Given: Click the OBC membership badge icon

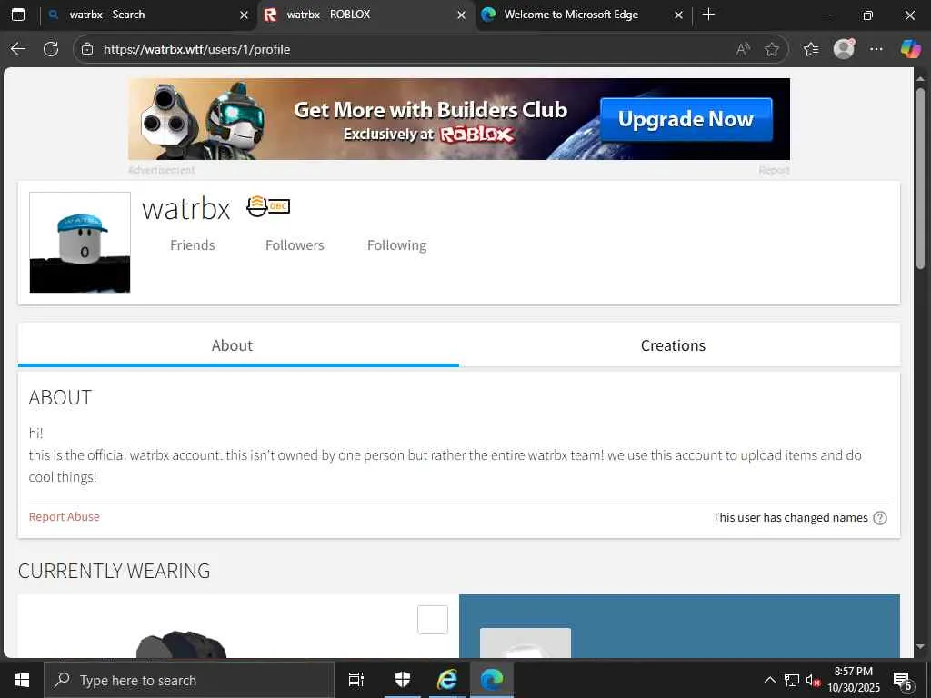Looking at the screenshot, I should 268,206.
